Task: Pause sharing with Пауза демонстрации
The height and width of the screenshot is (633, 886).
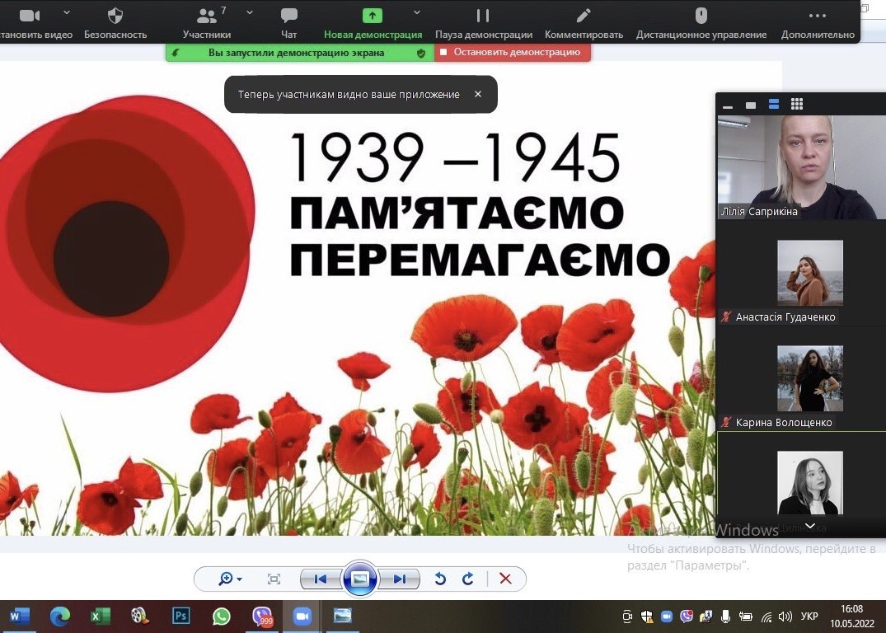Action: pos(484,22)
